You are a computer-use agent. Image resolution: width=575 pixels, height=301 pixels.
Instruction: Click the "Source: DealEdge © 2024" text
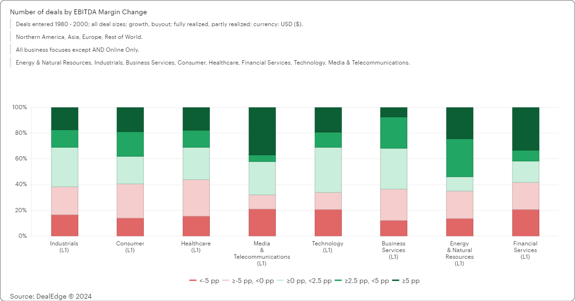pos(51,296)
